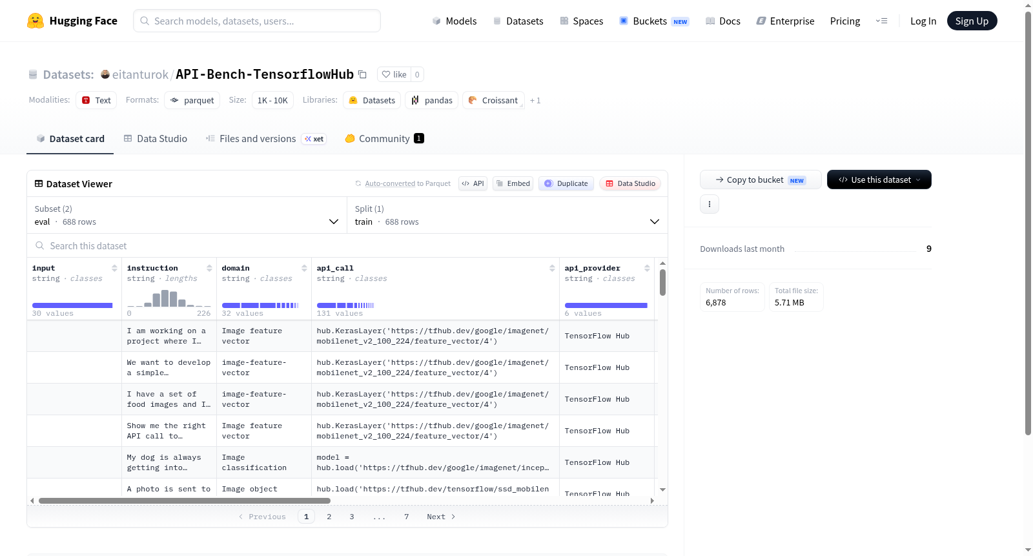Click Copy to bucket button

[x=761, y=180]
